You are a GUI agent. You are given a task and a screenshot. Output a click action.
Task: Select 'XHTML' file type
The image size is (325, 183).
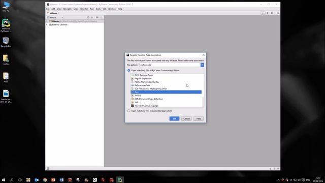[x=138, y=96]
